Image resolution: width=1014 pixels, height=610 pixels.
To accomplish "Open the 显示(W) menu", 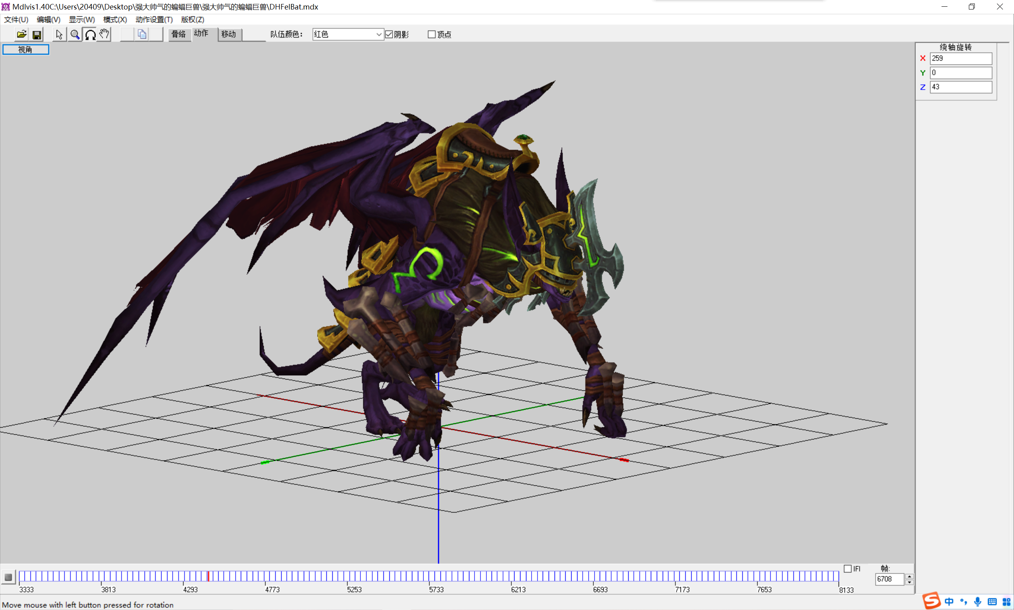I will (x=82, y=20).
